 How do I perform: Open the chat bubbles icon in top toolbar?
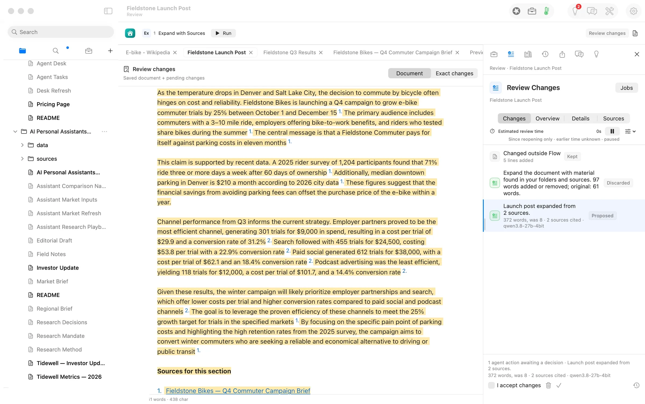[x=592, y=11]
